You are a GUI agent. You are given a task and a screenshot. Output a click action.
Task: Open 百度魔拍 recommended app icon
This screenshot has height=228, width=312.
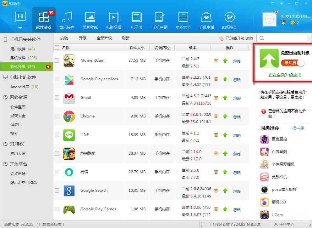(265, 139)
